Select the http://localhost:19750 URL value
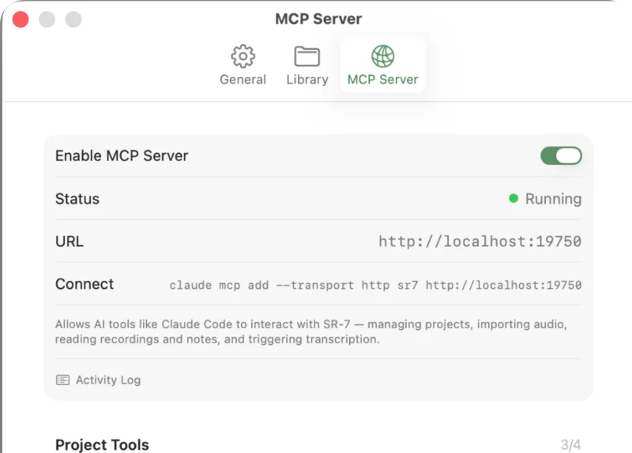This screenshot has height=453, width=632. click(x=480, y=241)
